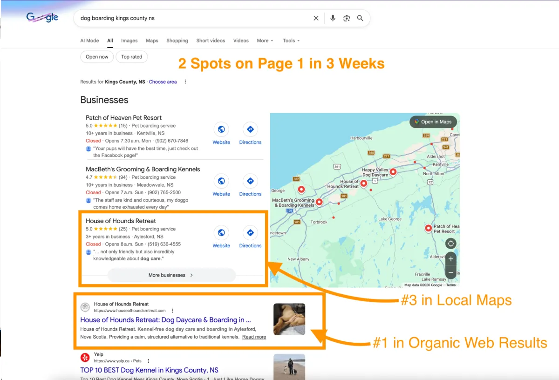Viewport: 559px width, 380px height.
Task: Open House of Hounds Retreat organic result title
Action: (x=165, y=320)
